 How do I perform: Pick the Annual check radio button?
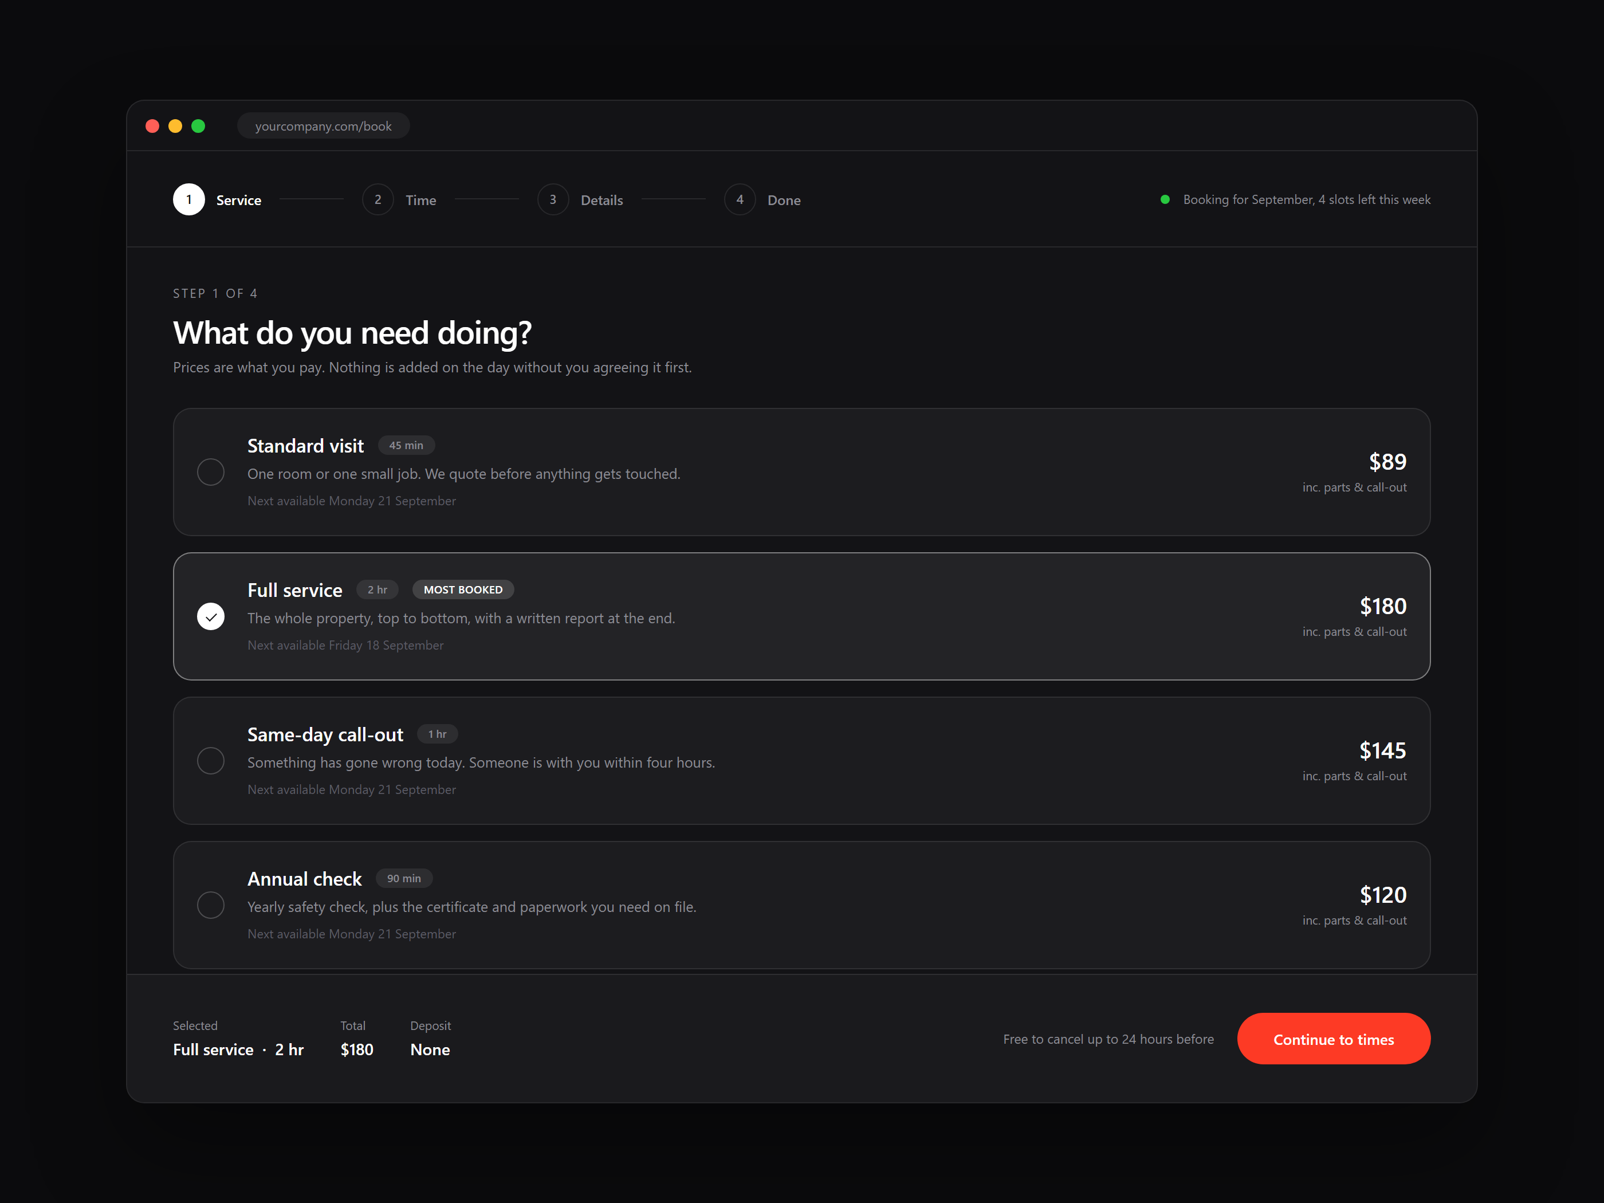click(210, 905)
